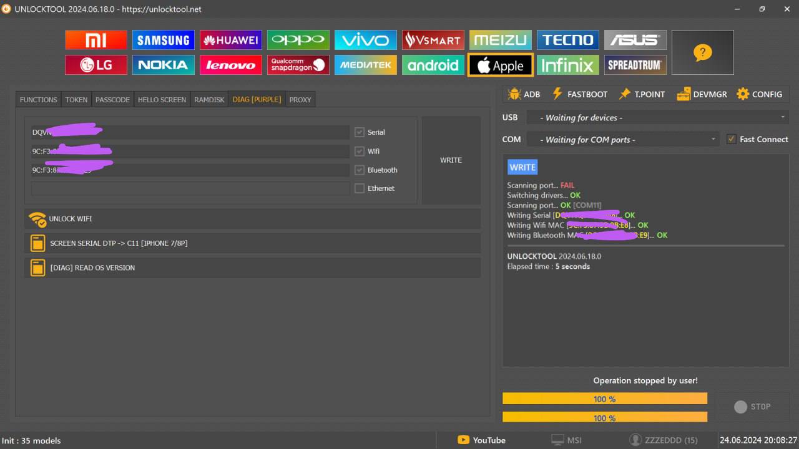
Task: Click the 'Scanning port... FAIL' log line
Action: point(541,185)
